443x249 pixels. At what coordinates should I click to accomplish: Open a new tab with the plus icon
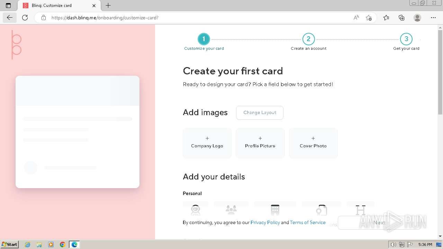pyautogui.click(x=108, y=6)
